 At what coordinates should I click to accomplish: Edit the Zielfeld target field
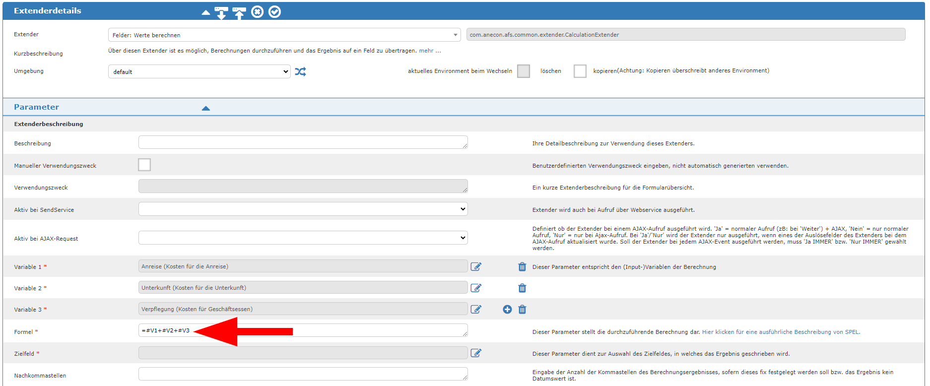[x=476, y=353]
